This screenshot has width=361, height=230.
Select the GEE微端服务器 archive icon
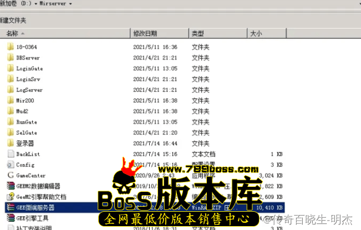[10, 208]
